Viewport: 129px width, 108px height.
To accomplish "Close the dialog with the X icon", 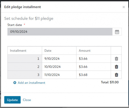I will coord(124,7).
